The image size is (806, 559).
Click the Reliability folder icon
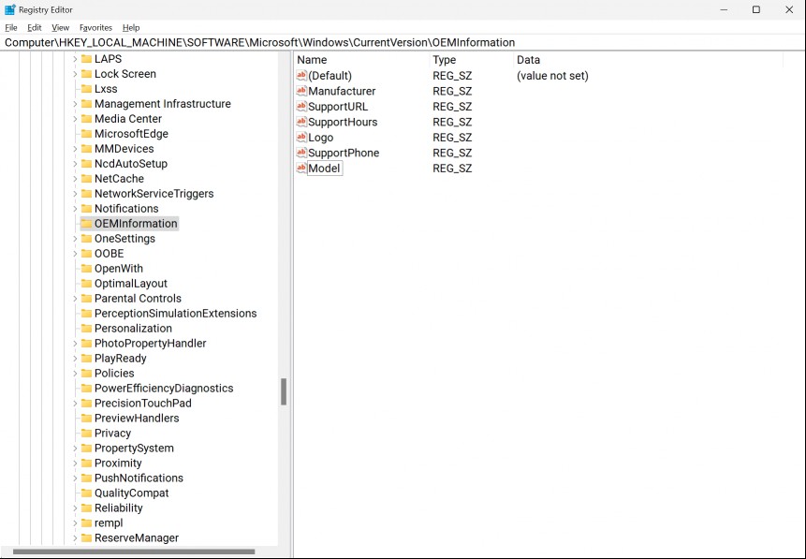[x=86, y=508]
